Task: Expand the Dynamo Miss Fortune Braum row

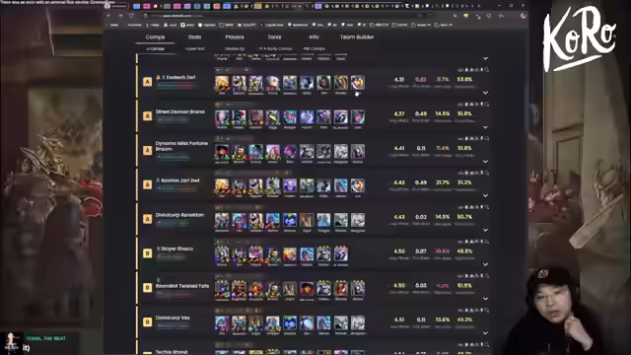Action: point(485,162)
